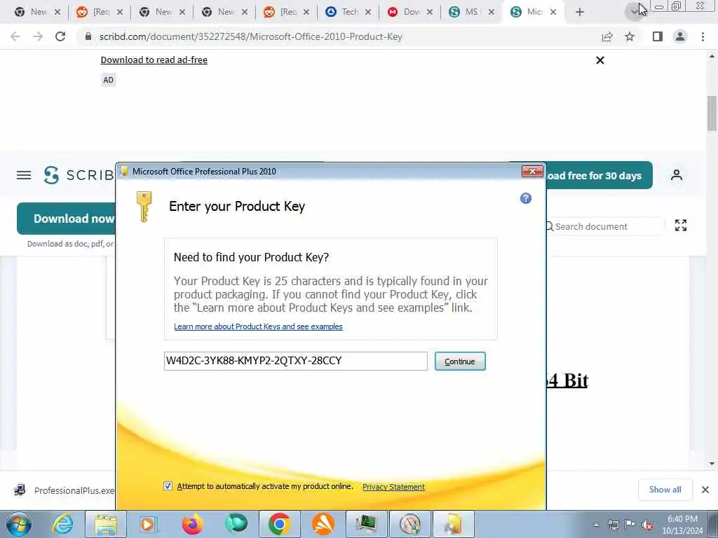Open Chrome three-dot menu
Viewport: 718px width, 538px height.
point(703,36)
